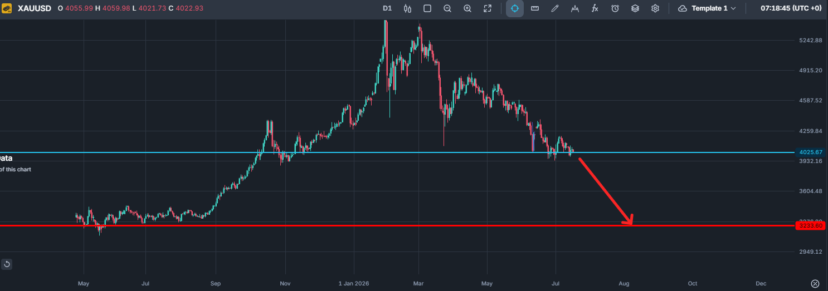Select the pencil drawing tool
828x291 pixels.
click(x=555, y=8)
